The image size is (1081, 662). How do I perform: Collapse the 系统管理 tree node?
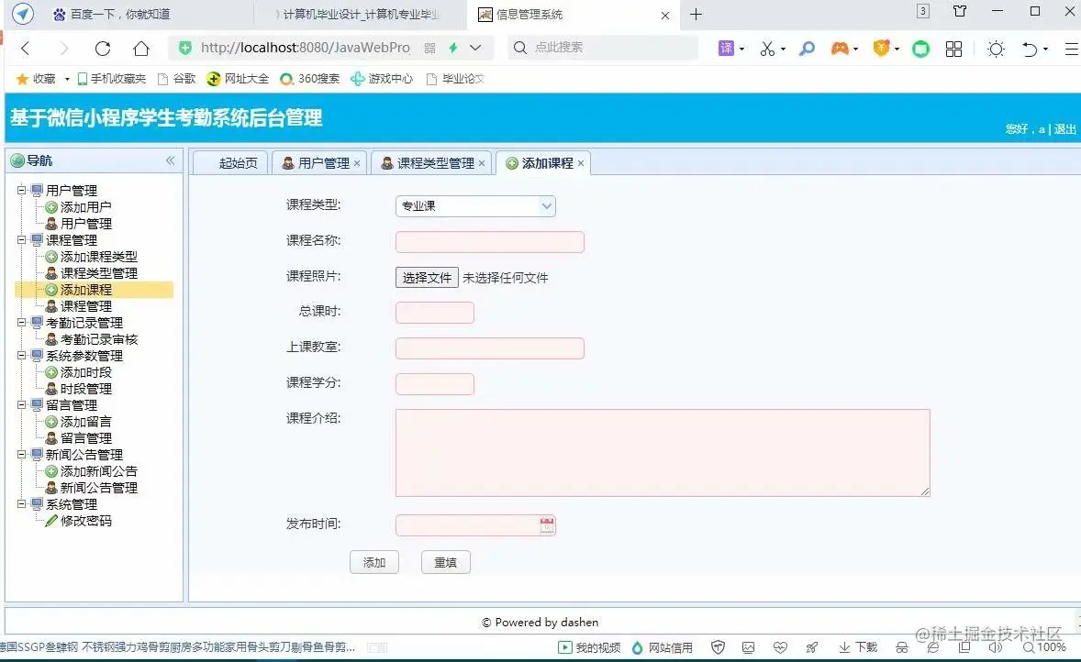pyautogui.click(x=21, y=504)
